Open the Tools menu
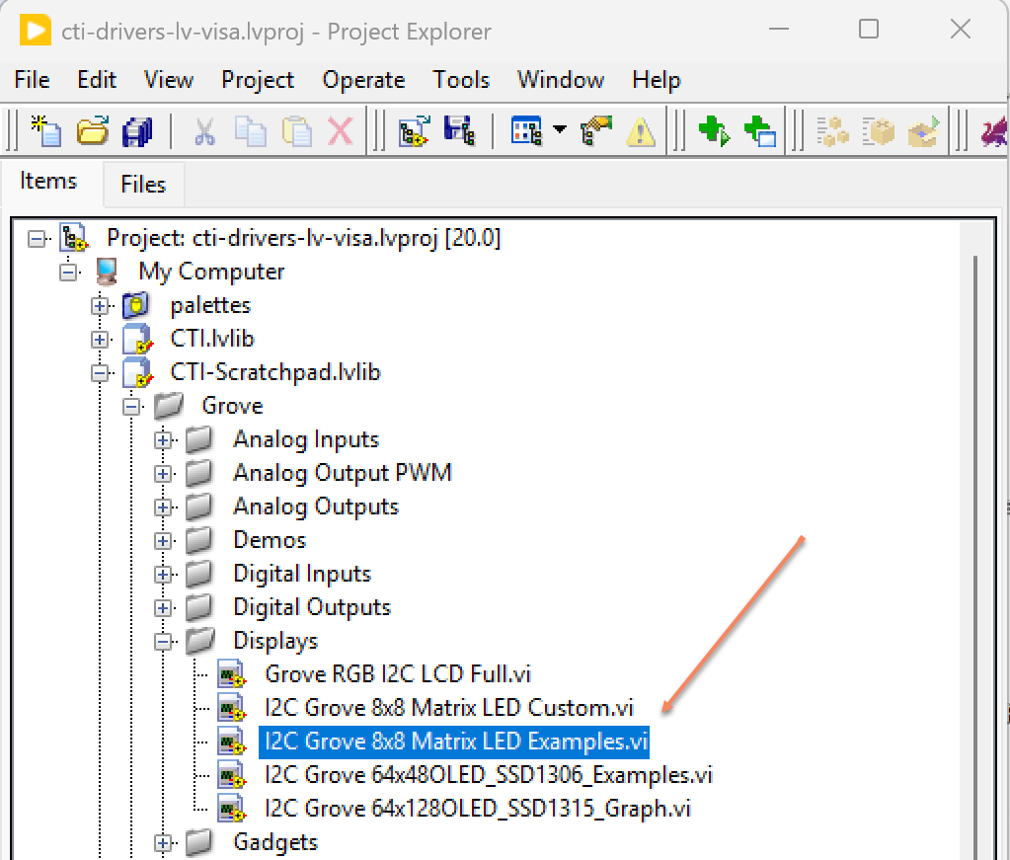This screenshot has width=1010, height=860. pos(461,80)
